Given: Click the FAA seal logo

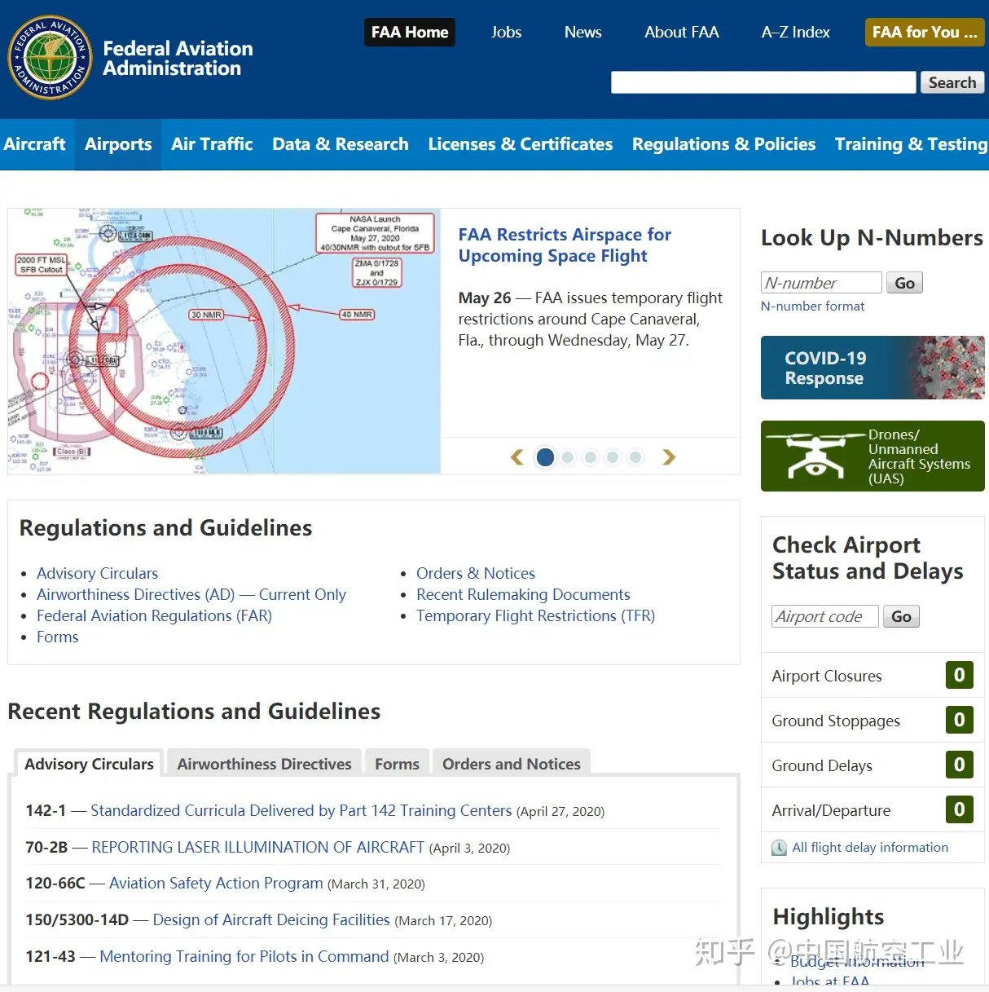Looking at the screenshot, I should 50,57.
